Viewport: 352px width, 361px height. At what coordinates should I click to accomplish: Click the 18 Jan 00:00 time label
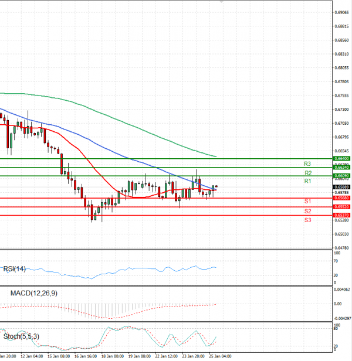(113, 356)
